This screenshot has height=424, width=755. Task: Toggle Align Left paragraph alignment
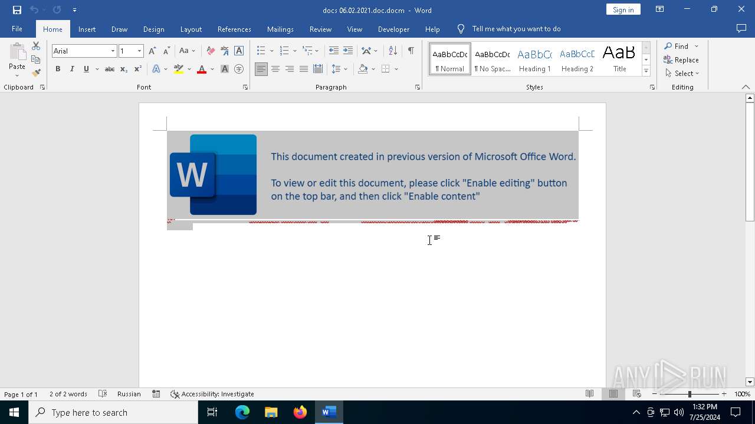pos(261,69)
